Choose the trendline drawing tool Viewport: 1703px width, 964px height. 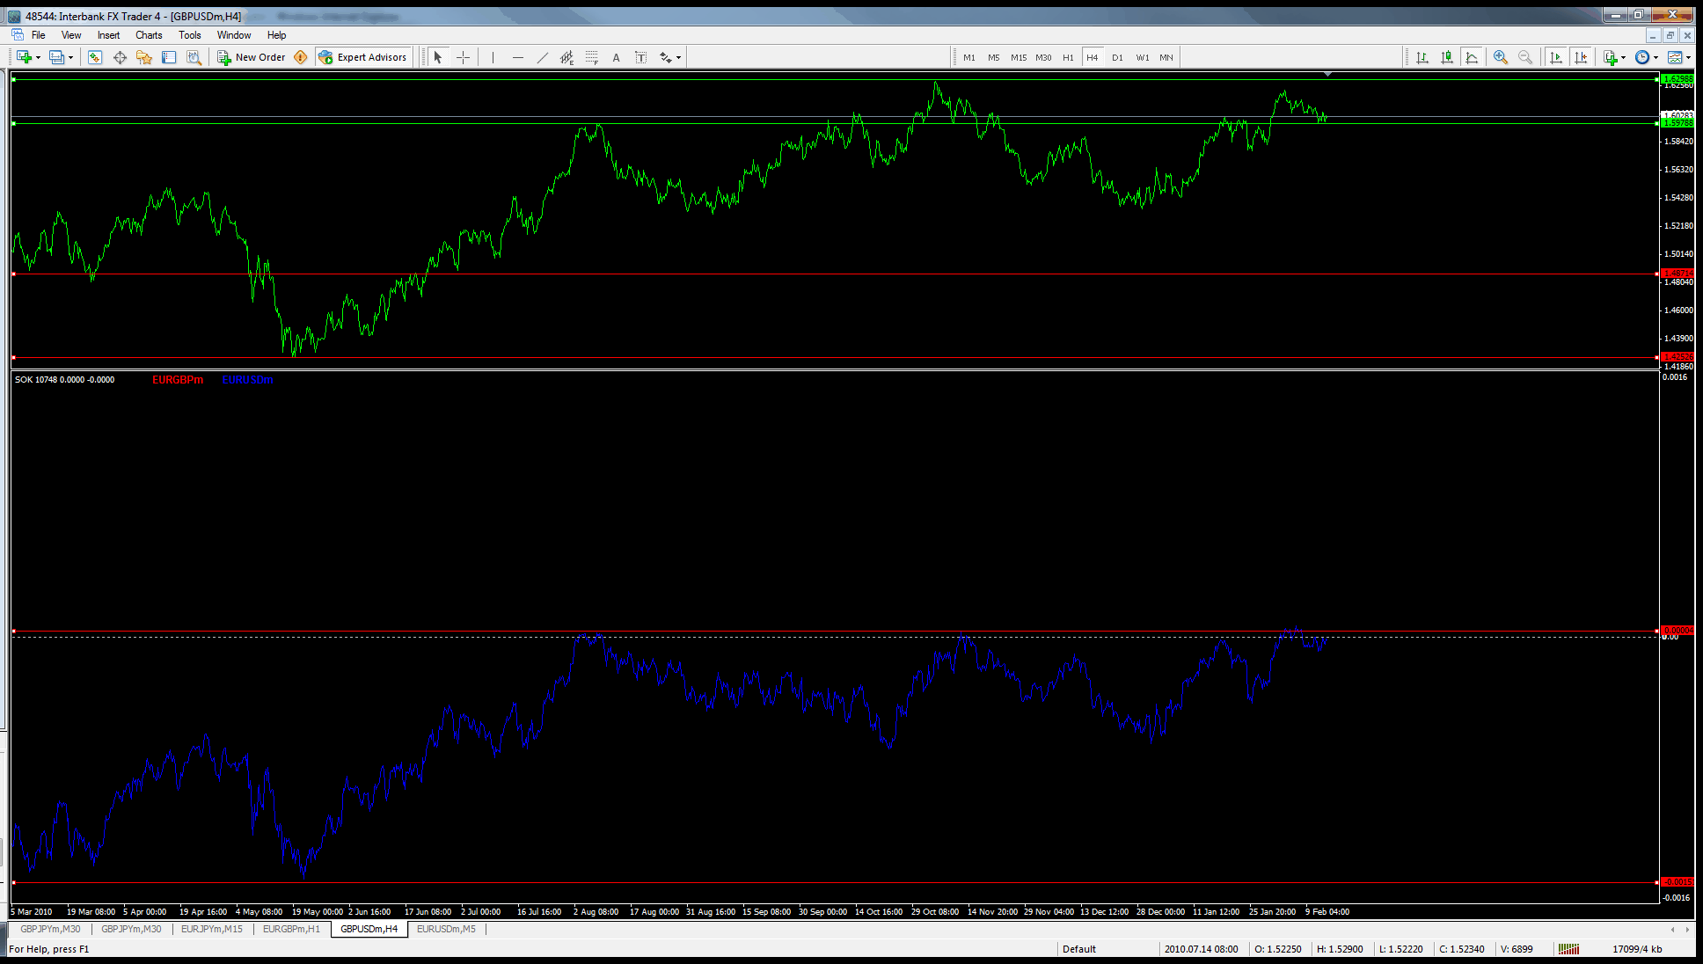542,57
